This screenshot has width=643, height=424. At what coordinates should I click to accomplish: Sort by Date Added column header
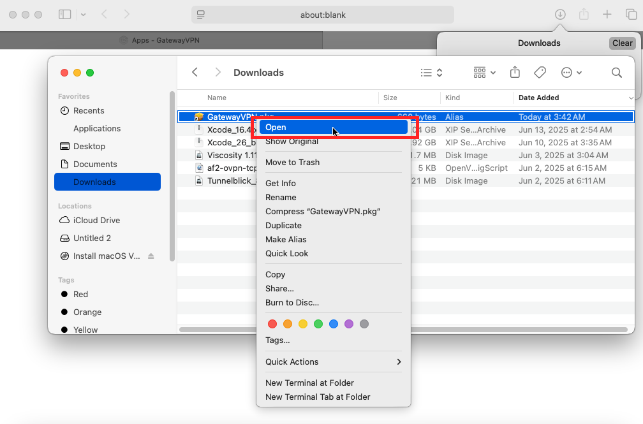pyautogui.click(x=538, y=98)
